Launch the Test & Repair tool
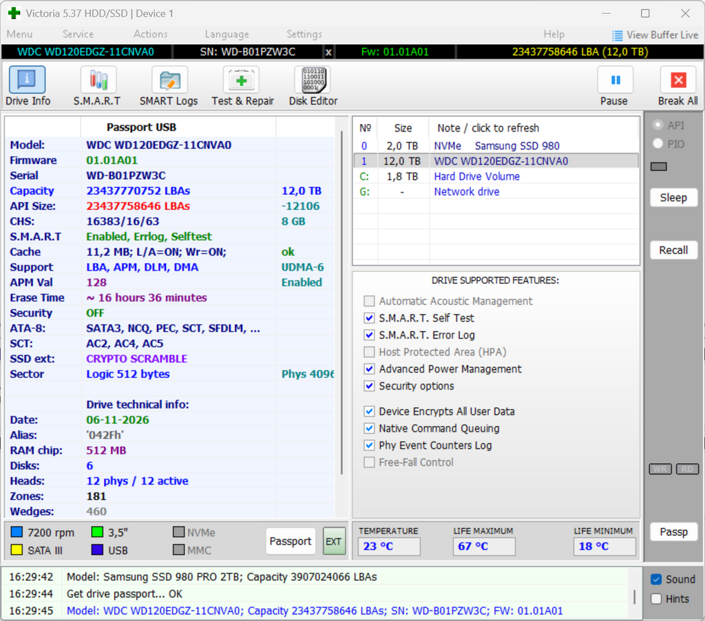The image size is (705, 621). (242, 80)
